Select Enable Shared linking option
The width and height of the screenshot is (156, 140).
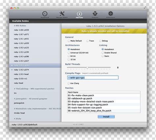(x=103, y=53)
